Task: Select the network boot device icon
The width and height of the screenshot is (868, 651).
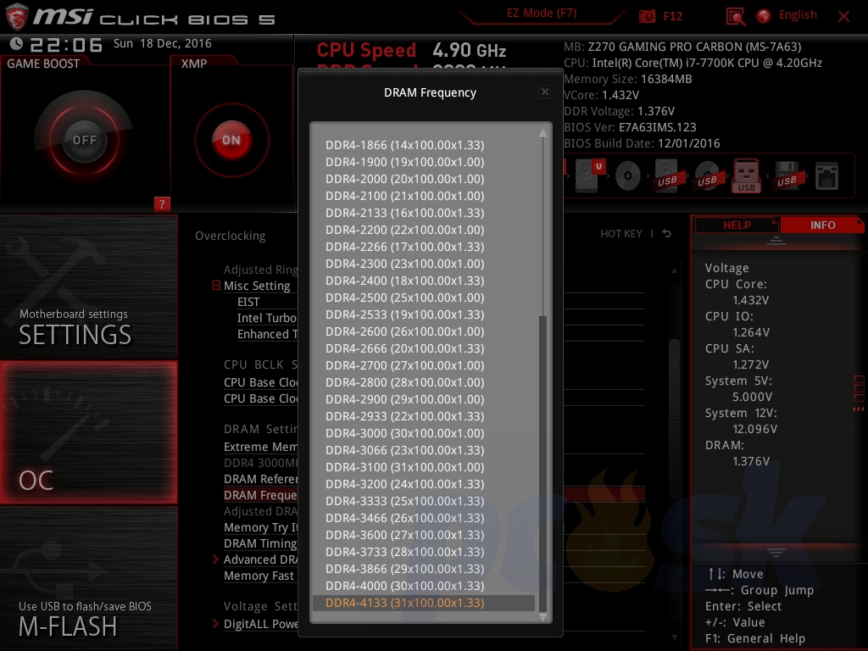Action: click(827, 176)
